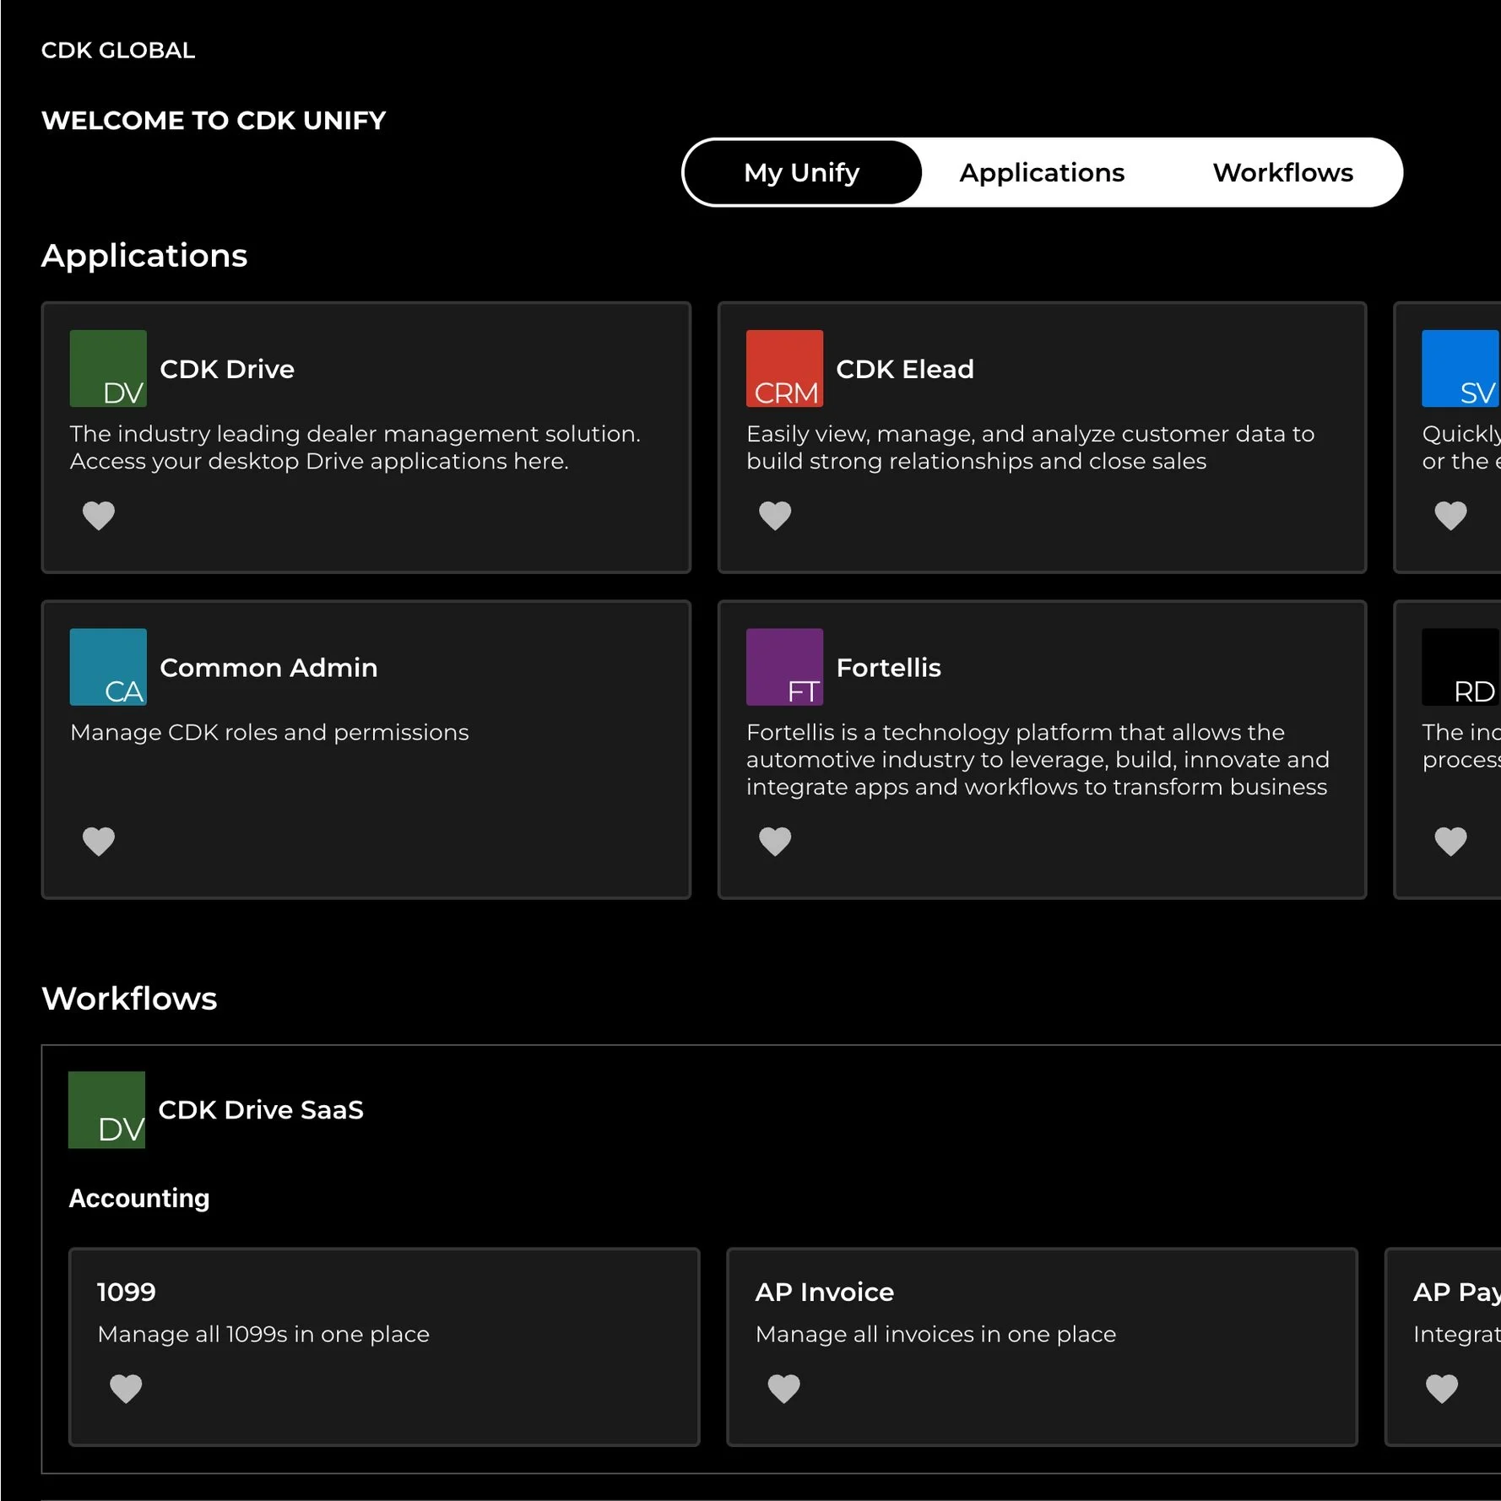1501x1501 pixels.
Task: Open Fortellis via its FT icon
Action: pos(783,667)
